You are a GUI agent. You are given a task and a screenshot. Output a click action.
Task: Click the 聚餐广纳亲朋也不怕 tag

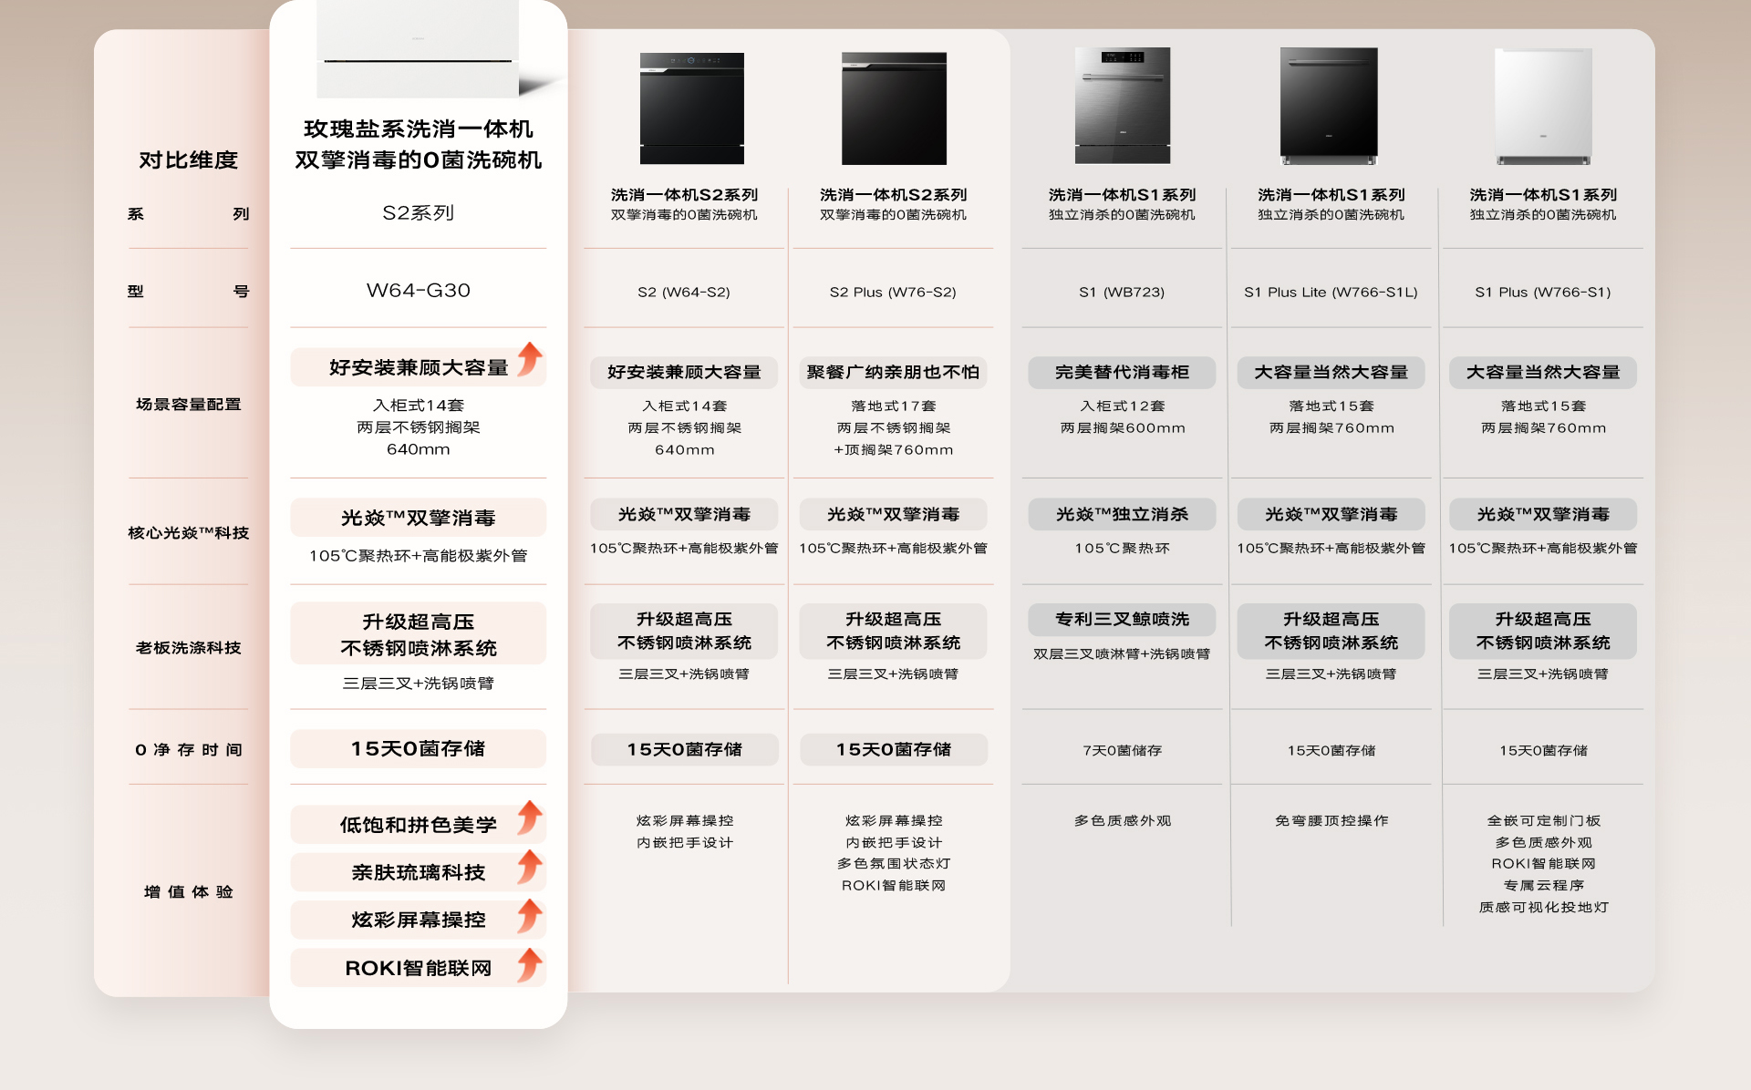[893, 372]
